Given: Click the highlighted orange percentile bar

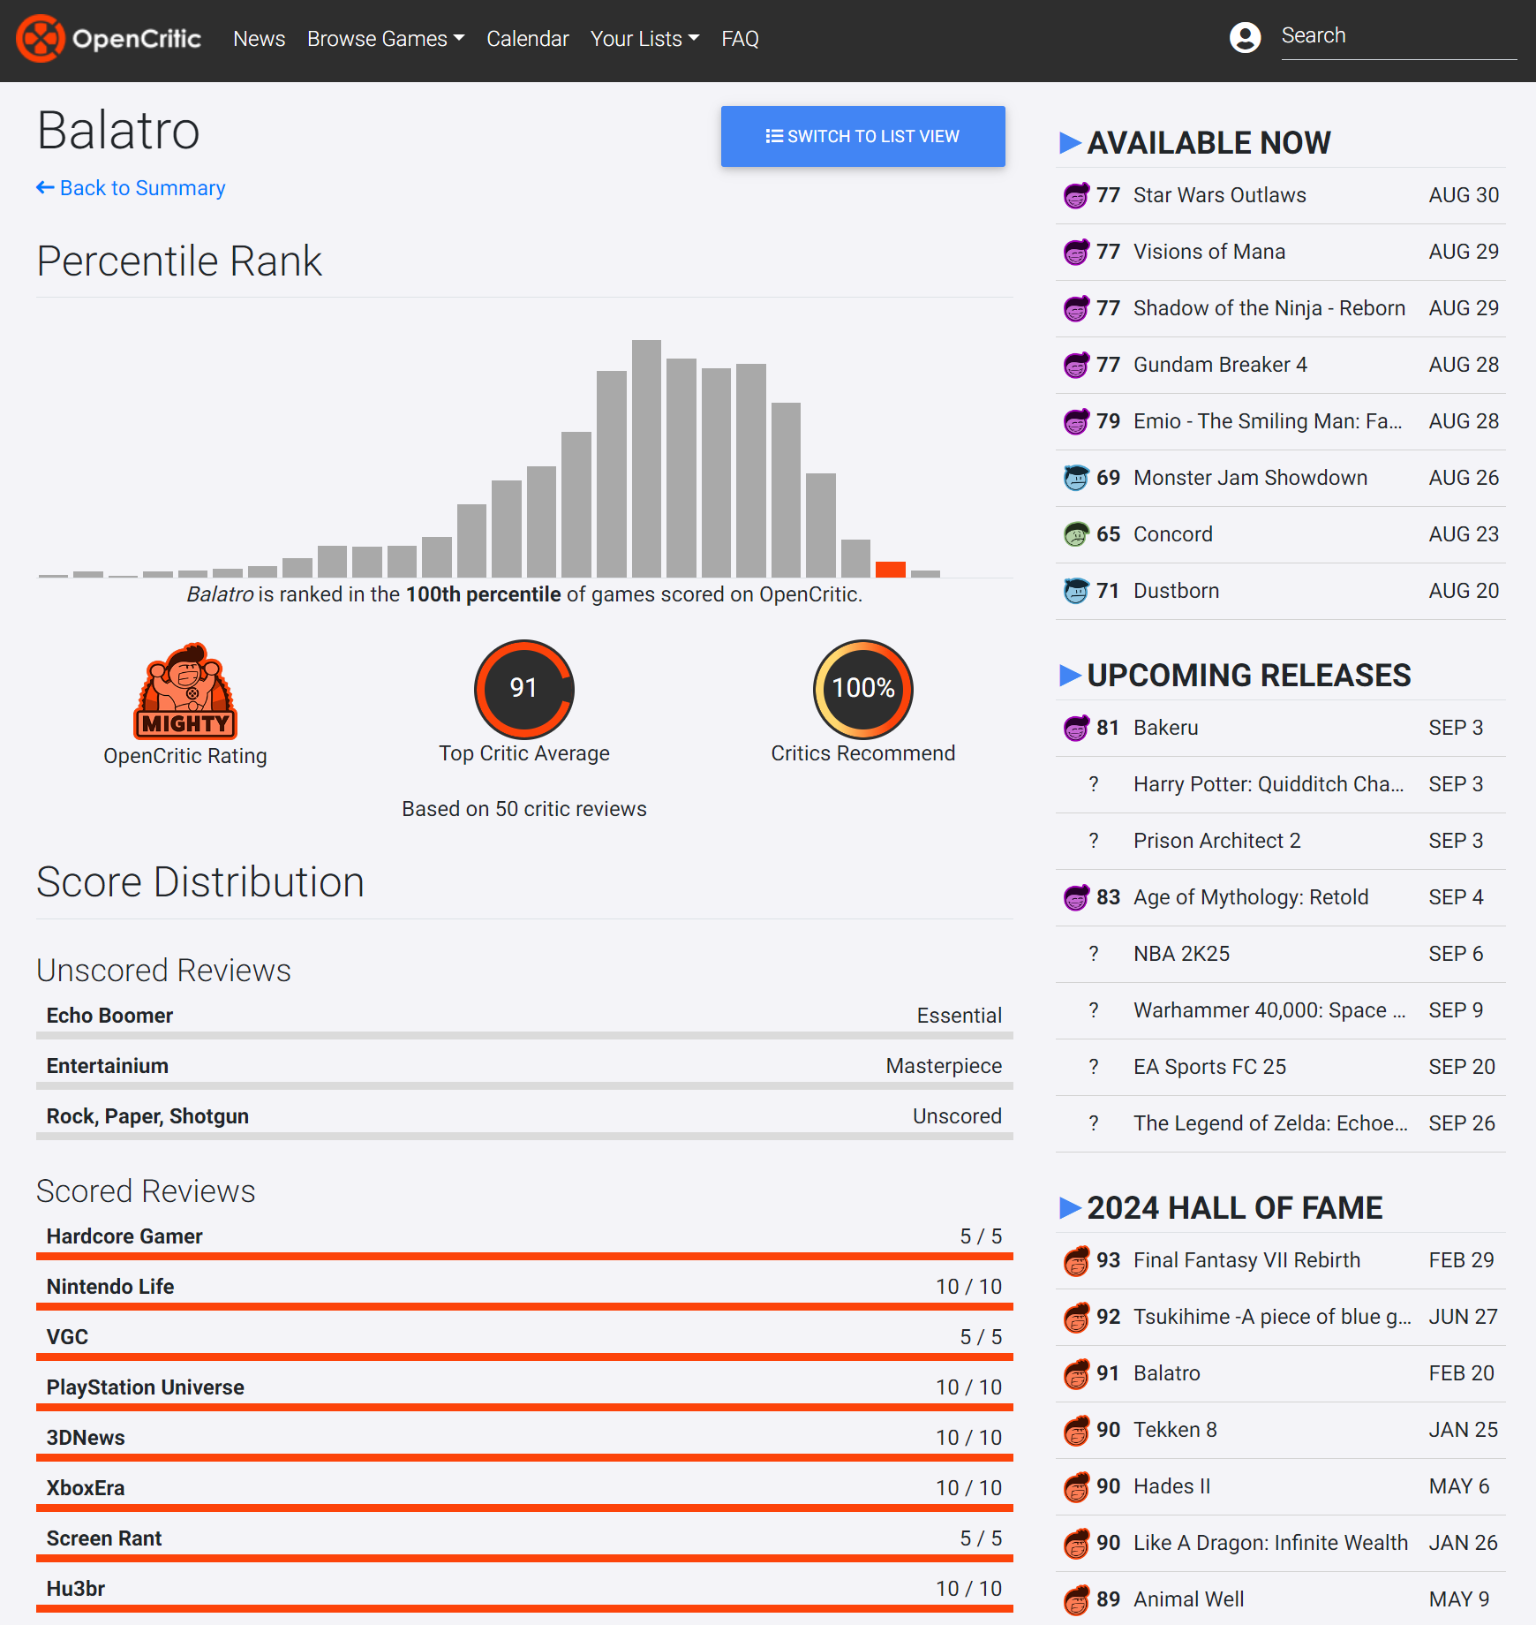Looking at the screenshot, I should tap(890, 570).
